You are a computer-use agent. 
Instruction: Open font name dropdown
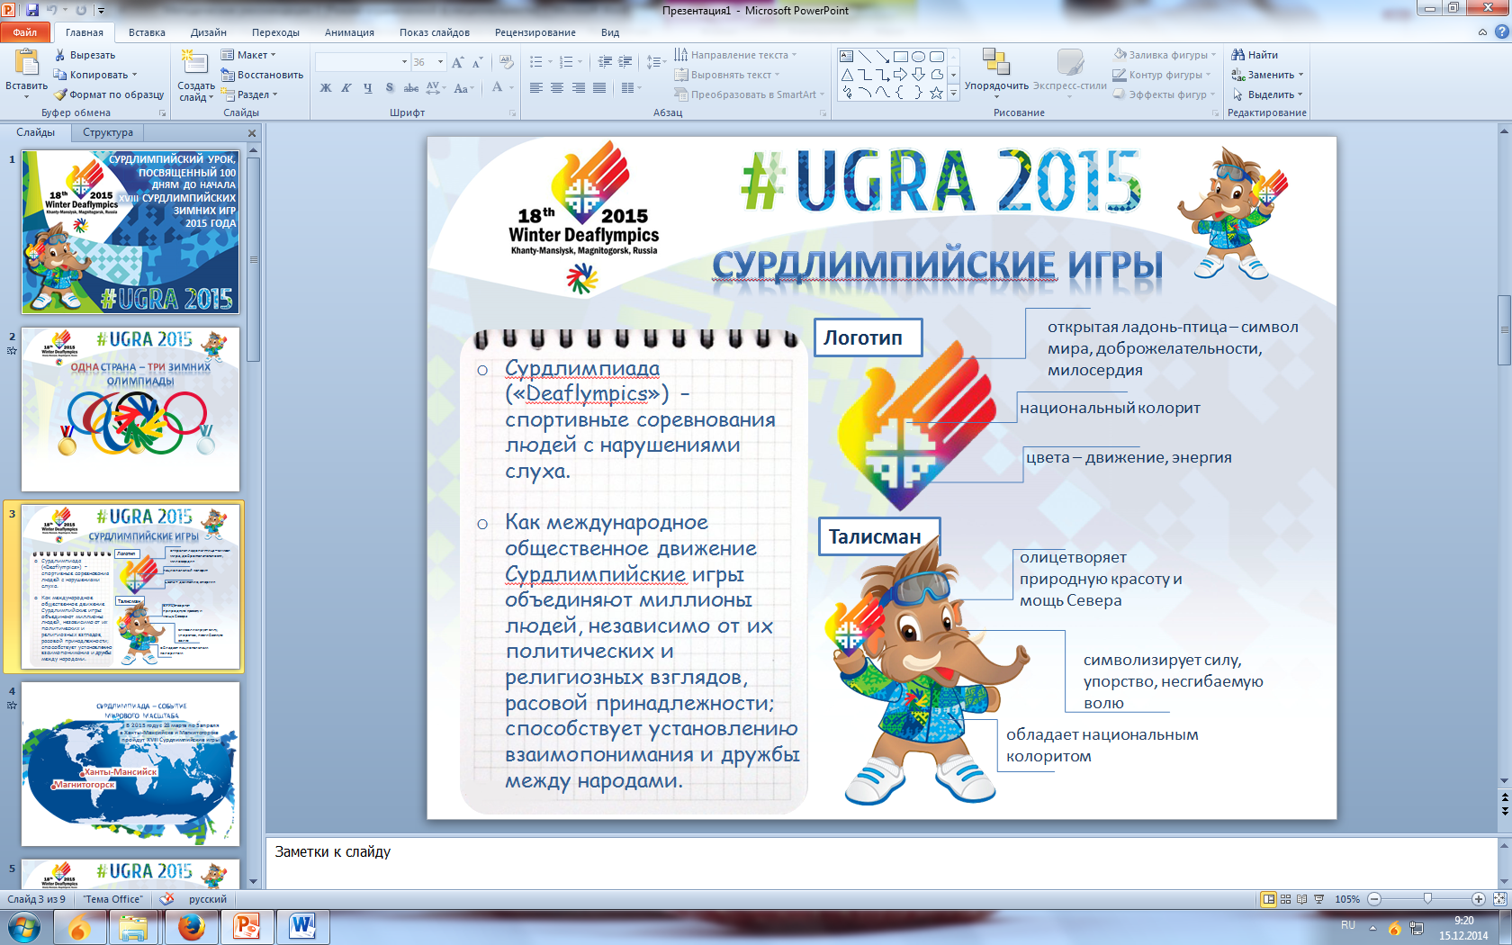pyautogui.click(x=404, y=62)
